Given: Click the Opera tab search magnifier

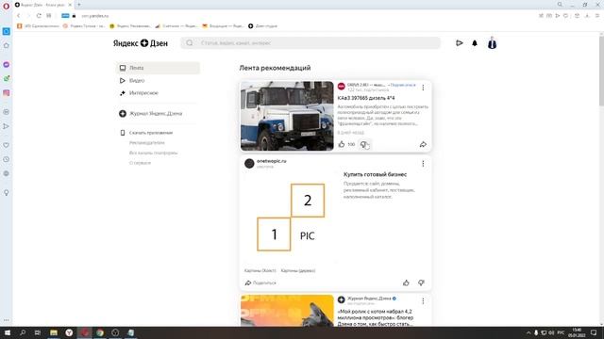Looking at the screenshot, I should pyautogui.click(x=560, y=5).
